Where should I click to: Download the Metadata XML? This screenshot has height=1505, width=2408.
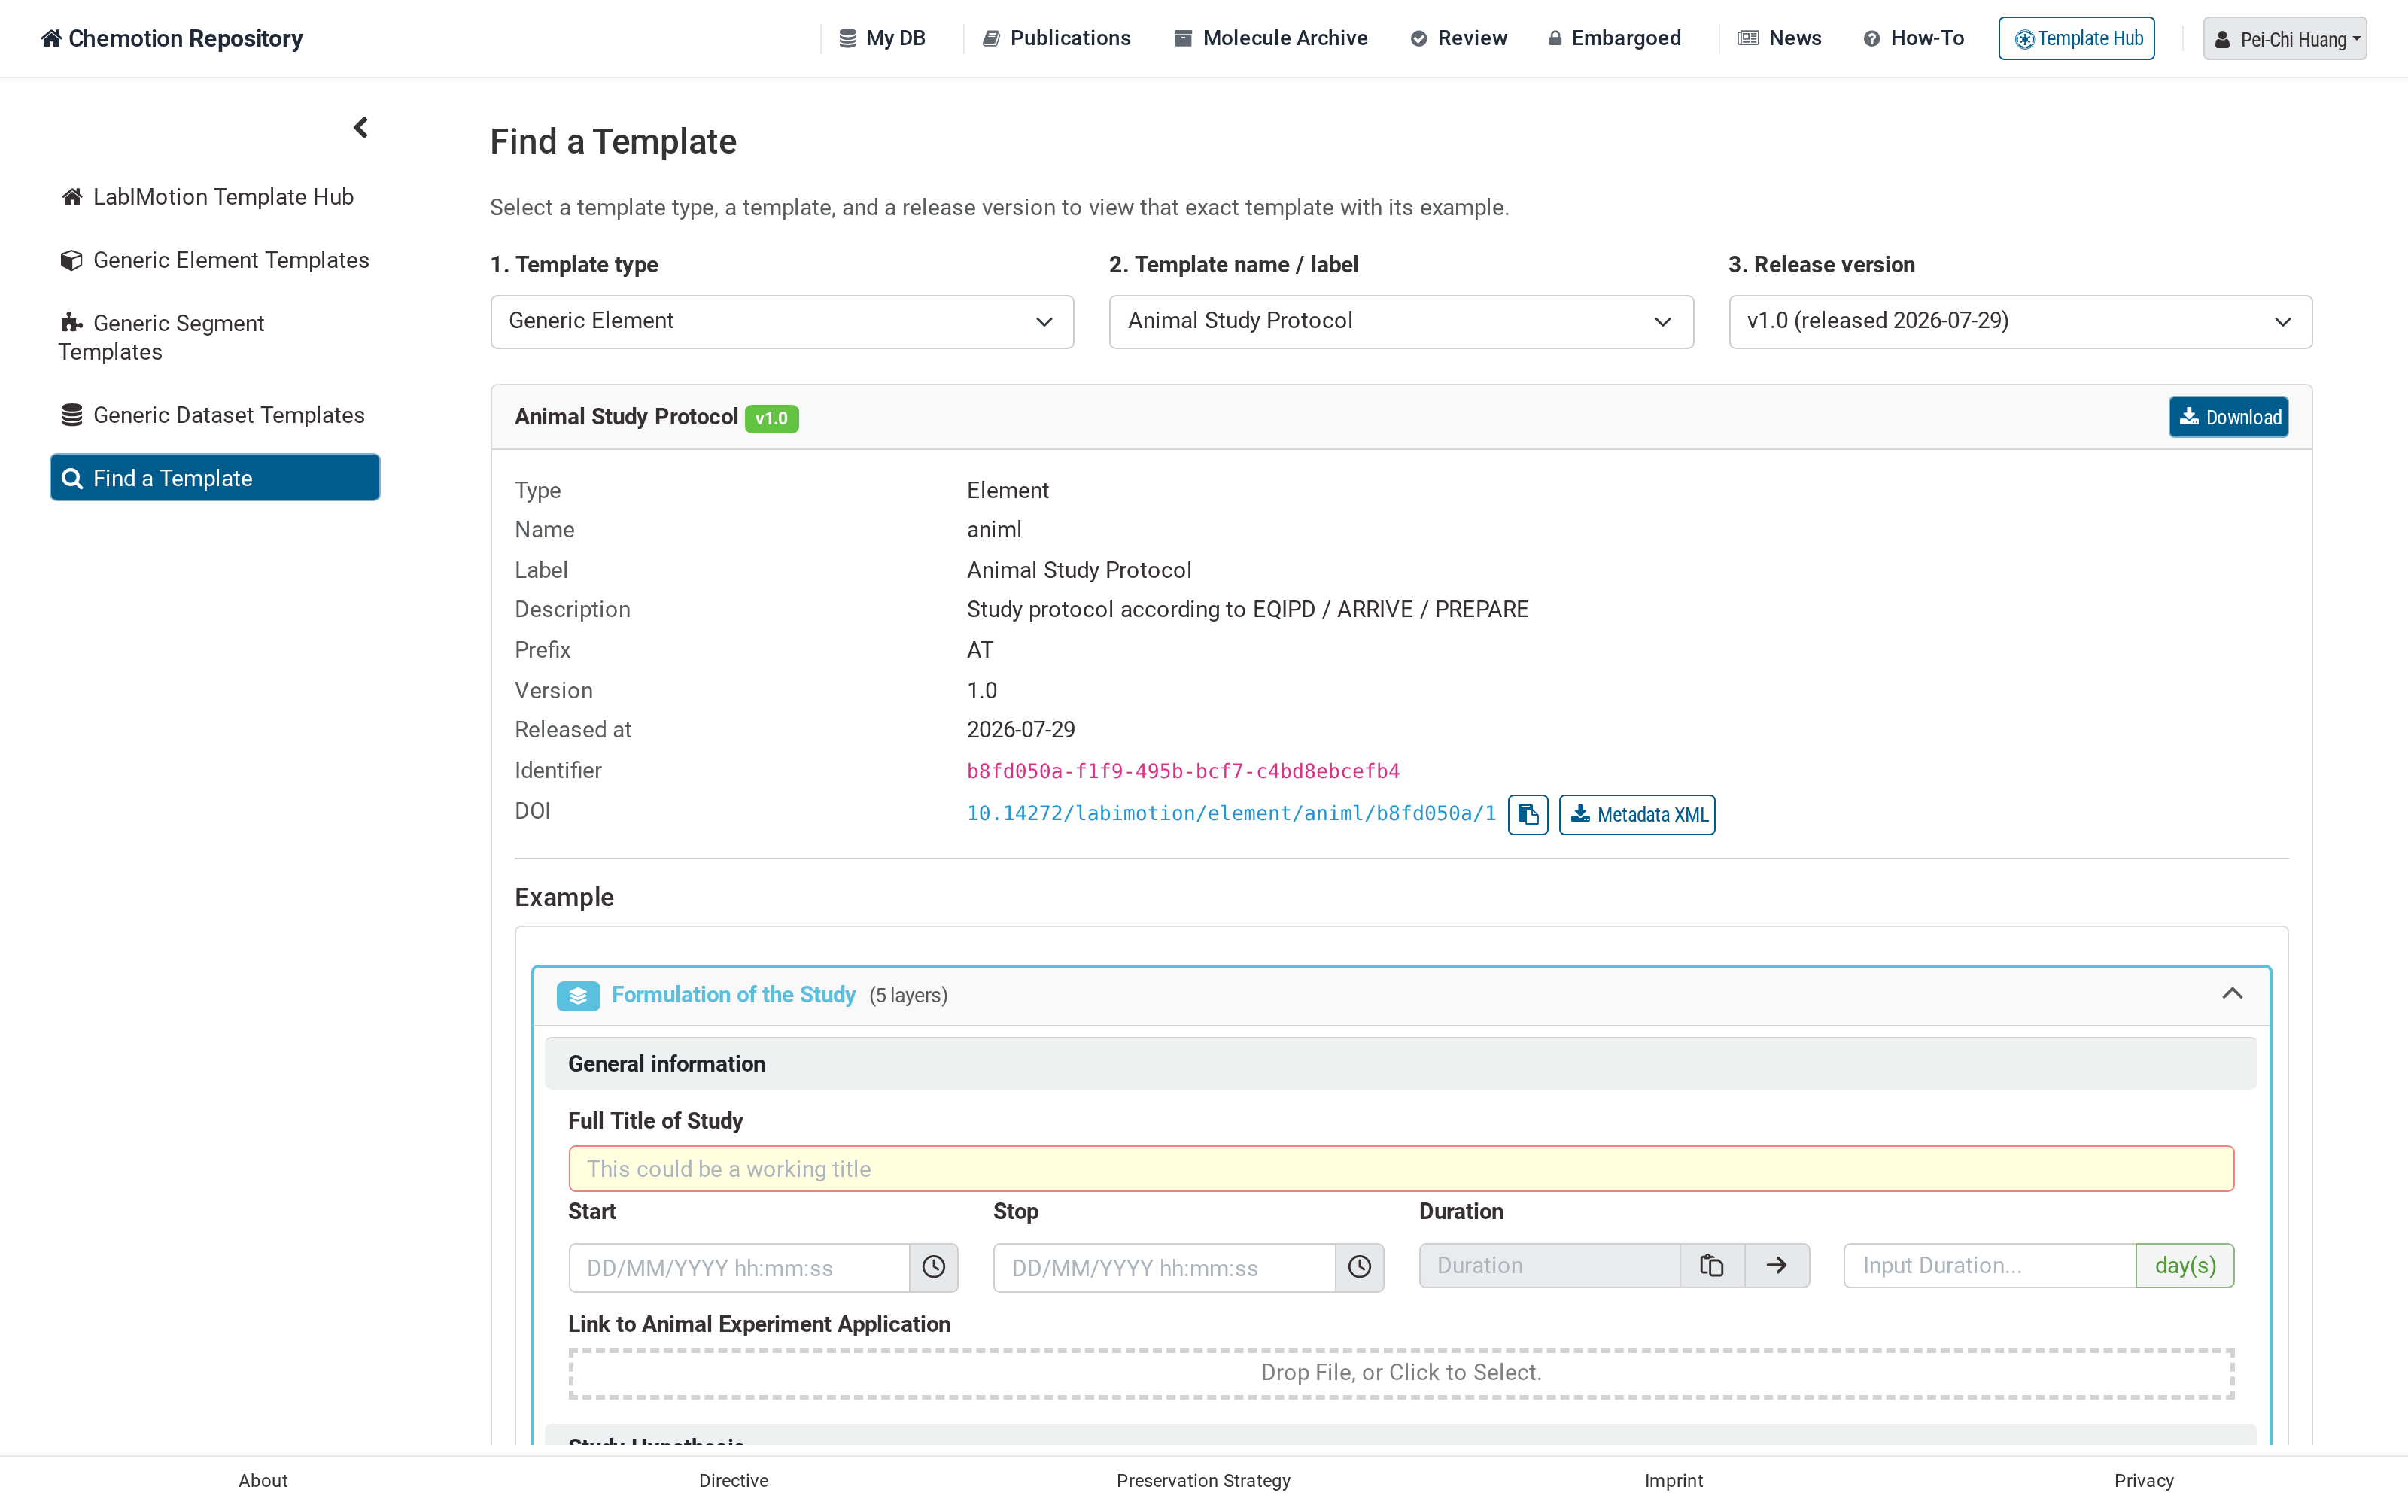click(x=1637, y=814)
